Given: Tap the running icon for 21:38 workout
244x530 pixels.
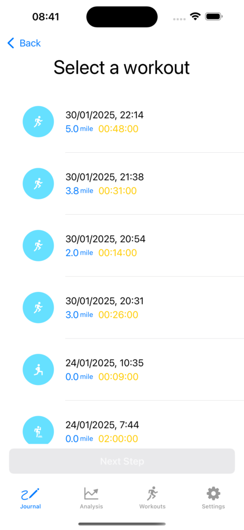Looking at the screenshot, I should (38, 184).
